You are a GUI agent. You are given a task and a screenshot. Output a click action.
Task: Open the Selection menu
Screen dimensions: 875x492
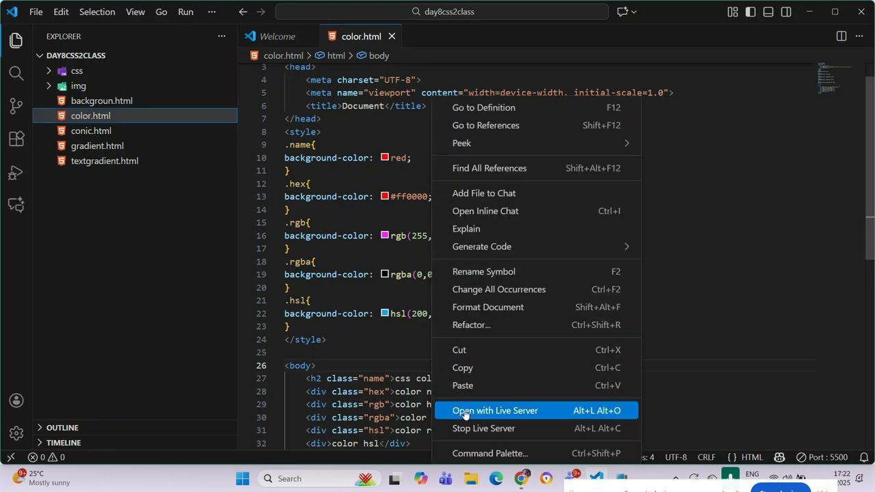97,12
